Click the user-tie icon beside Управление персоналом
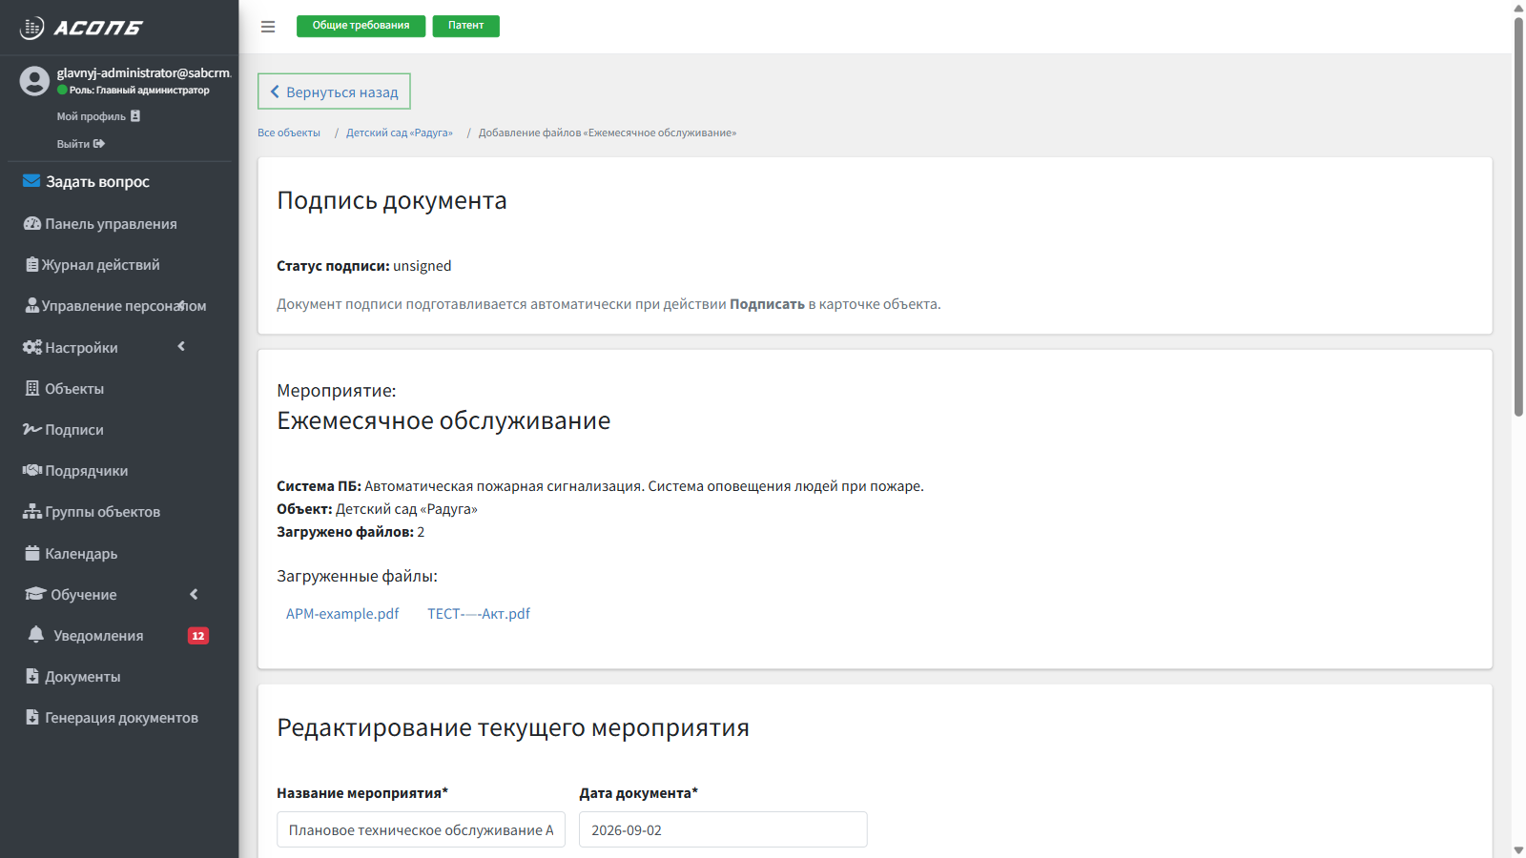This screenshot has width=1526, height=858. point(32,305)
